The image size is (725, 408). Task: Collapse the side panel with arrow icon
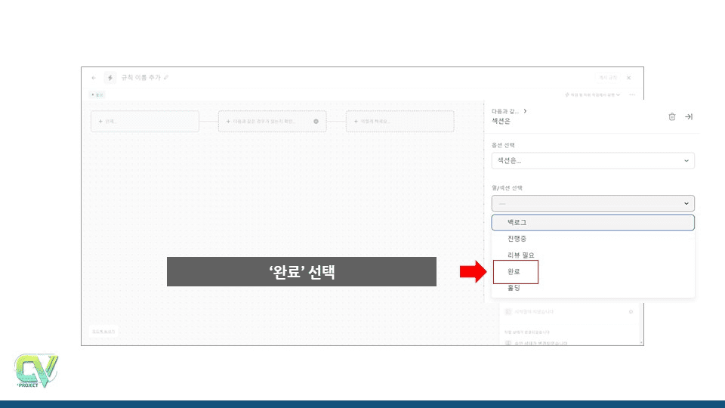point(689,117)
